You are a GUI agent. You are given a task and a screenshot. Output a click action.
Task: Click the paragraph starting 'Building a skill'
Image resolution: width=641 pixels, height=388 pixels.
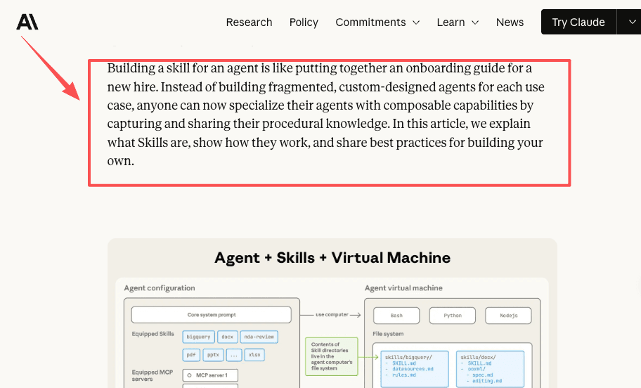[326, 115]
